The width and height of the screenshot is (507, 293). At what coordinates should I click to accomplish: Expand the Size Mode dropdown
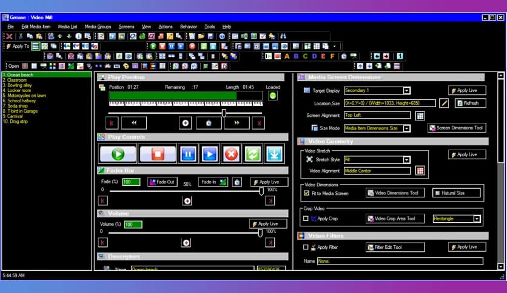tap(407, 128)
